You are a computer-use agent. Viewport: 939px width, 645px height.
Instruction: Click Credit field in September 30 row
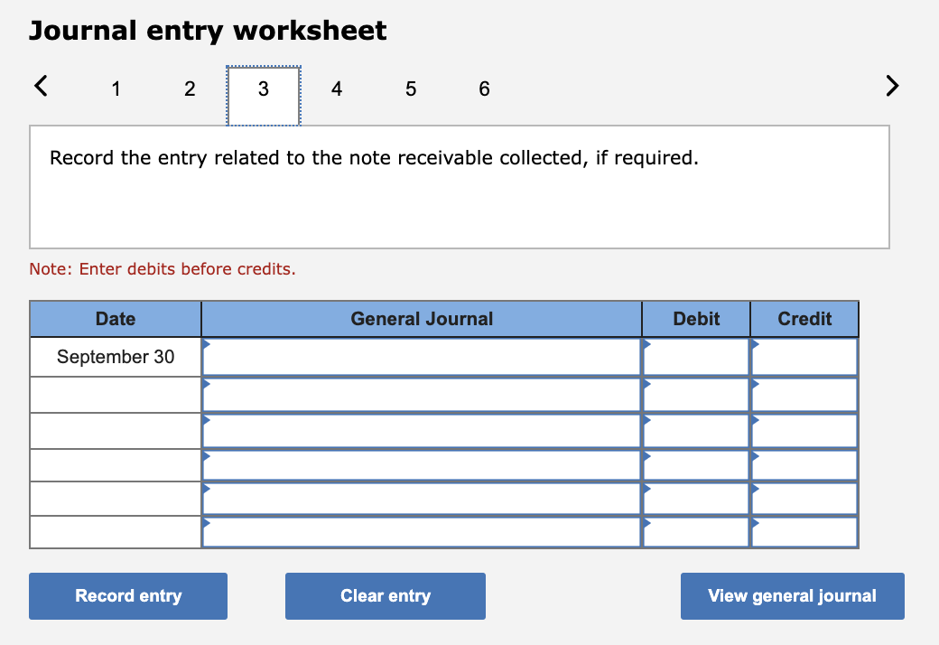click(x=804, y=357)
